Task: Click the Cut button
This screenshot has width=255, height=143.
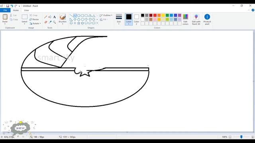Action: (13, 15)
